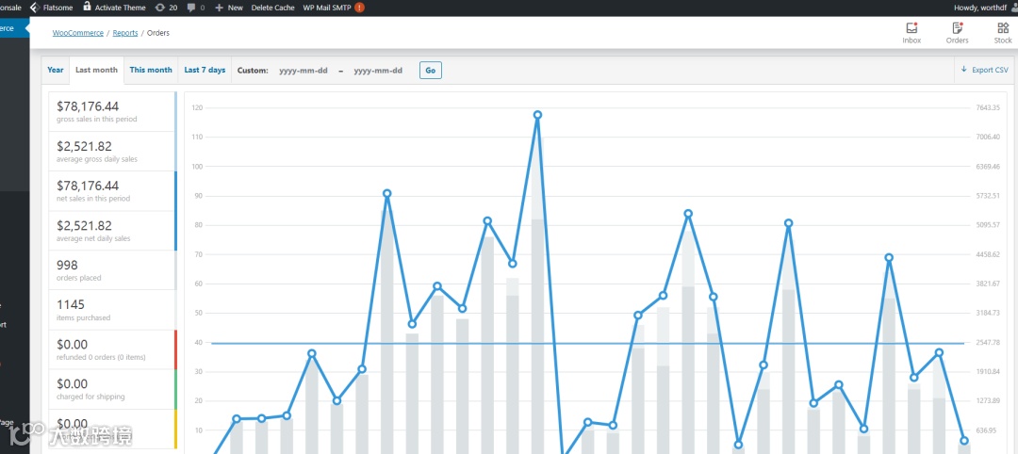The height and width of the screenshot is (454, 1018).
Task: Open the updates icon showing 20
Action: pyautogui.click(x=160, y=8)
